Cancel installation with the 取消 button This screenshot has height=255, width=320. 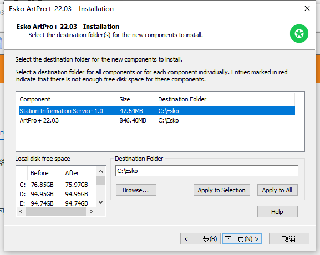tap(289, 239)
